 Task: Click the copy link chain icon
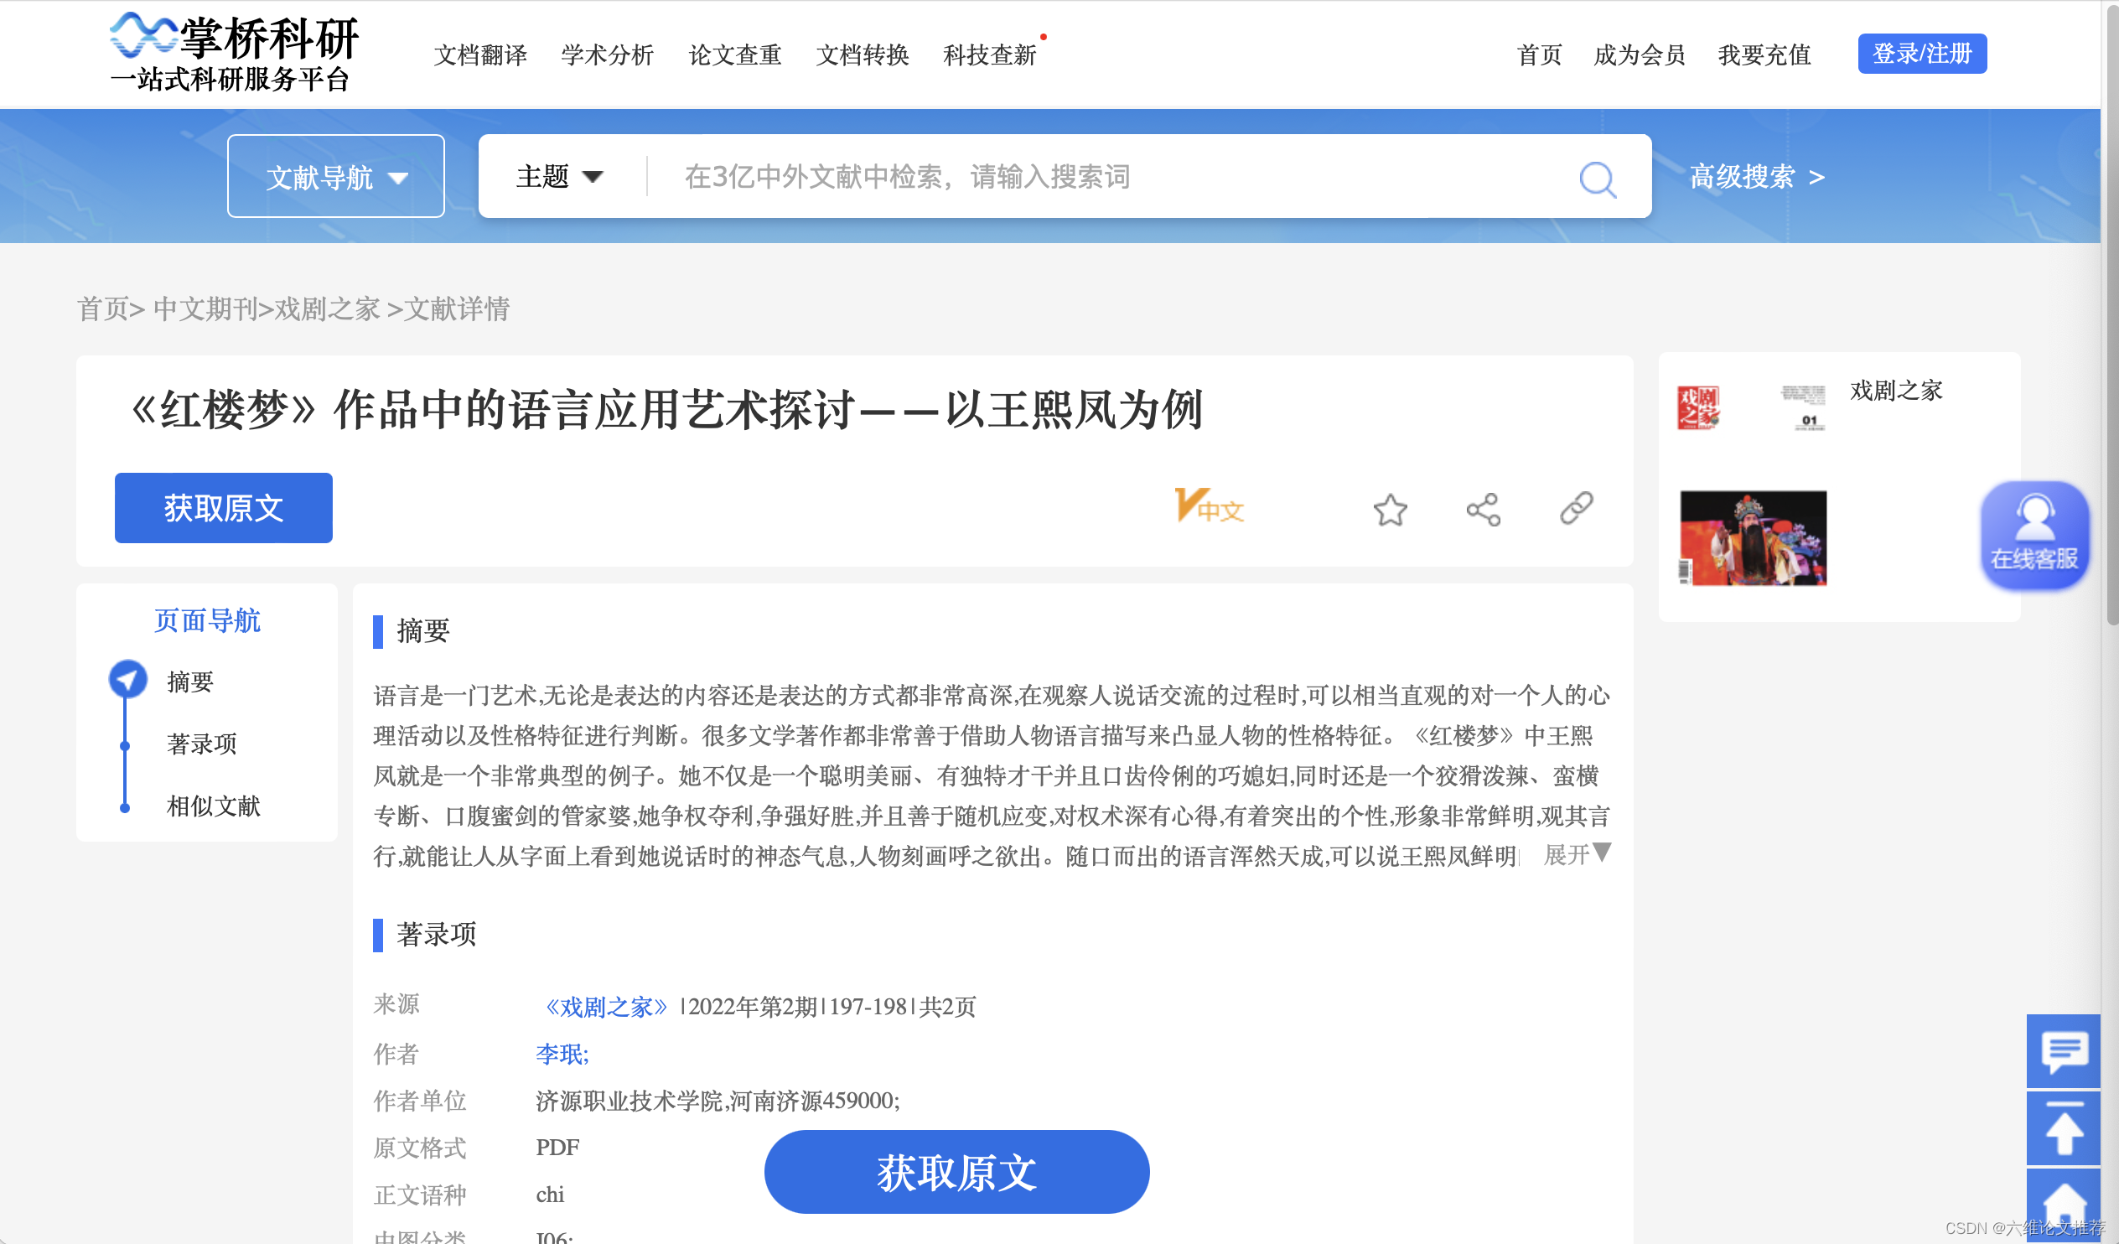(1576, 508)
